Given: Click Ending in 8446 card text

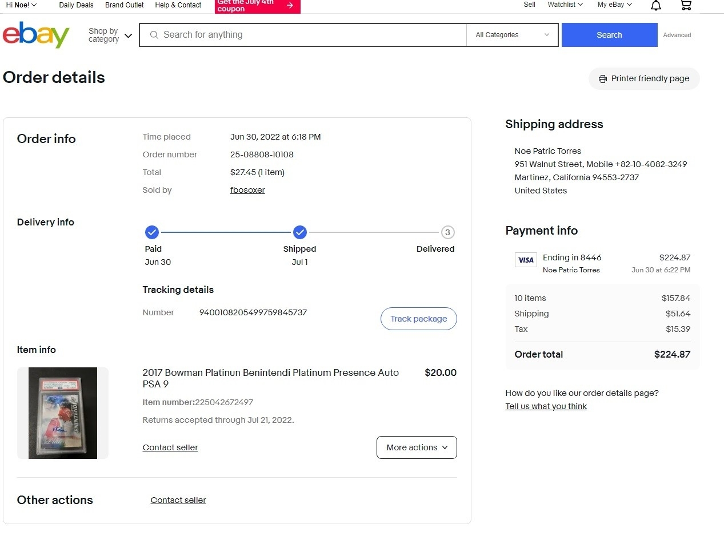Looking at the screenshot, I should click(572, 257).
